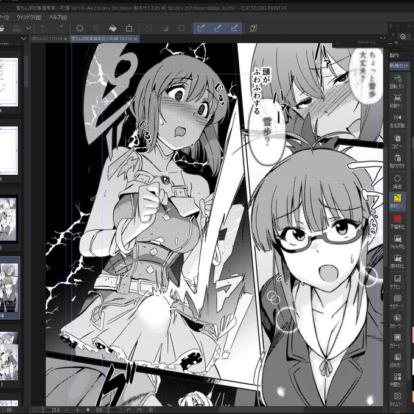Click the yellow 素材 material folder icon
Image resolution: width=414 pixels, height=414 pixels.
(x=397, y=201)
